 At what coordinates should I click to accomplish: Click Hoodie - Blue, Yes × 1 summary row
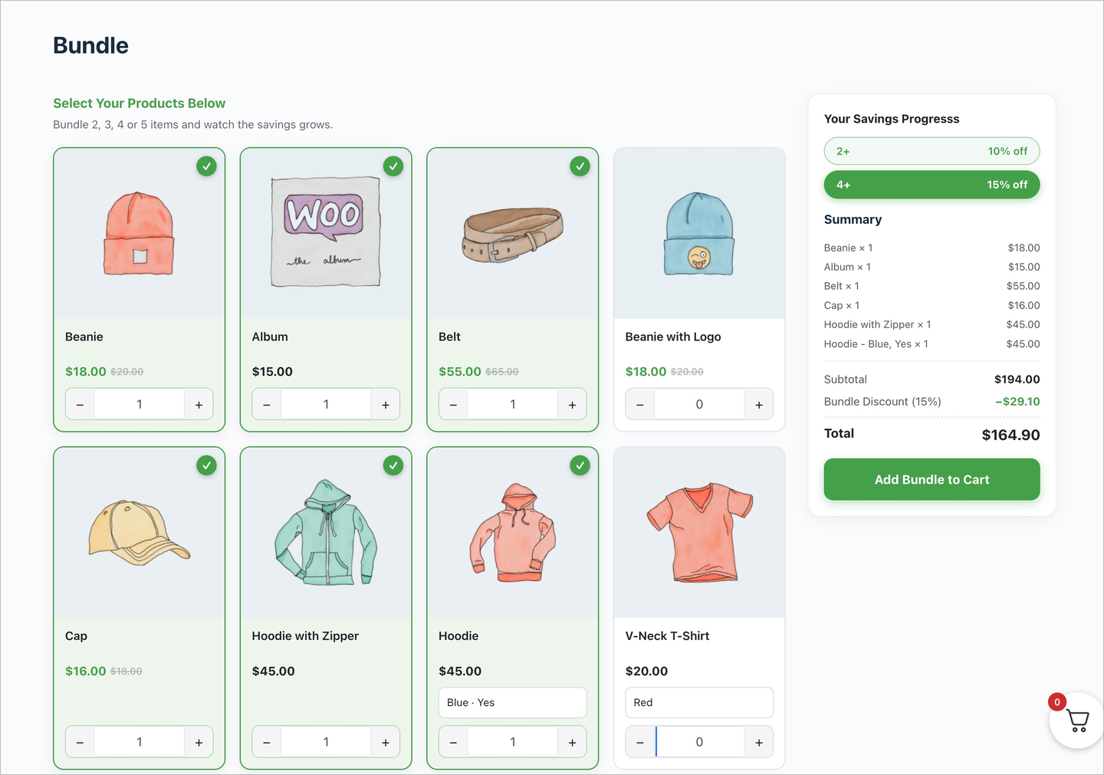pyautogui.click(x=932, y=344)
